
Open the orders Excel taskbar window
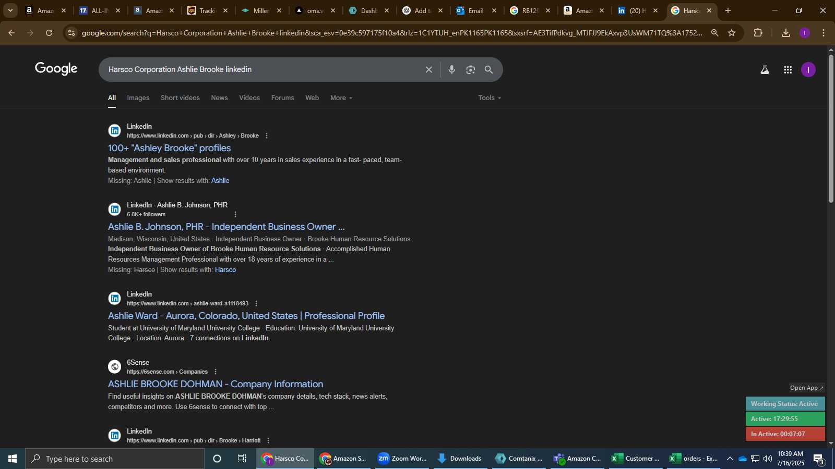point(694,459)
